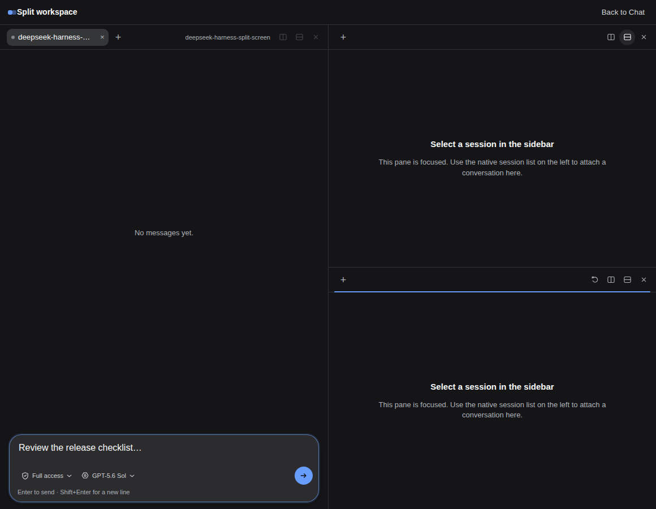Click the bottom-right pane's Select a session heading
656x509 pixels.
point(492,387)
